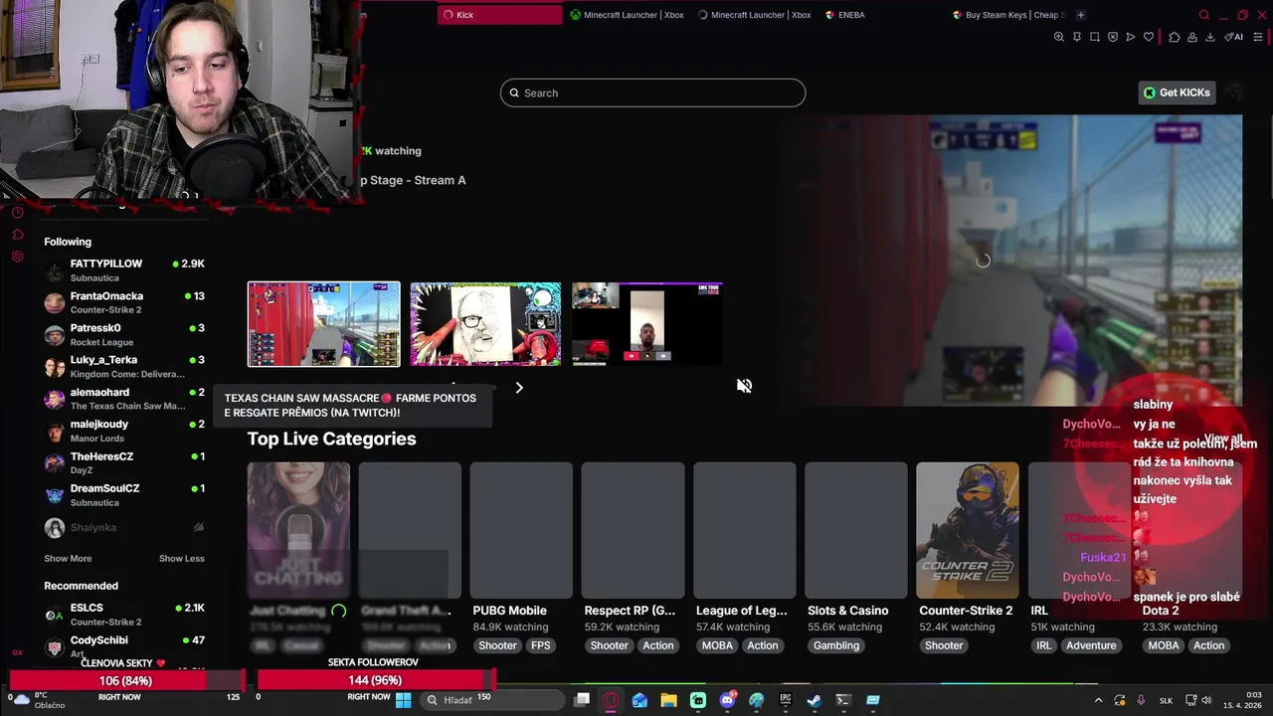The image size is (1273, 716).
Task: Open the extensions puzzle icon in toolbar
Action: [x=1175, y=37]
